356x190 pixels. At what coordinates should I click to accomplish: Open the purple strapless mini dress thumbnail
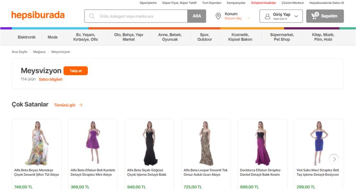point(93,142)
